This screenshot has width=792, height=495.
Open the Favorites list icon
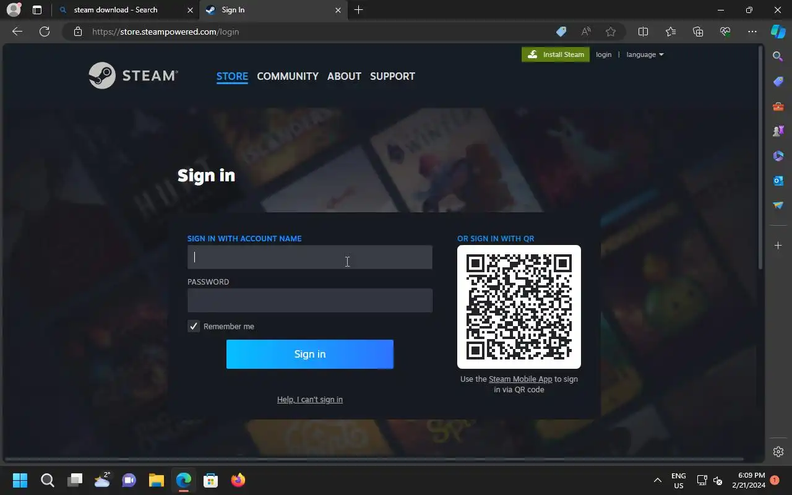pyautogui.click(x=671, y=32)
